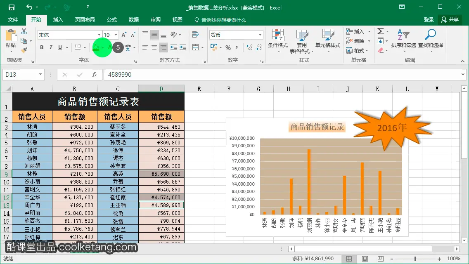Viewport: 469px width, 264px height.
Task: Click the Increase Decimal icon
Action: pyautogui.click(x=249, y=47)
